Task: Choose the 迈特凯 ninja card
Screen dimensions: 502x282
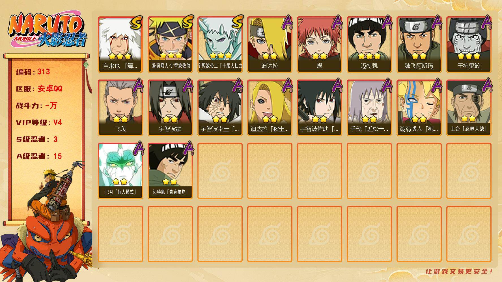Action: (x=369, y=45)
